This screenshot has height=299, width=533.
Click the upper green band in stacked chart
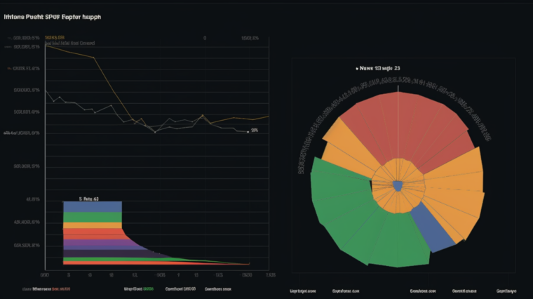click(x=93, y=218)
